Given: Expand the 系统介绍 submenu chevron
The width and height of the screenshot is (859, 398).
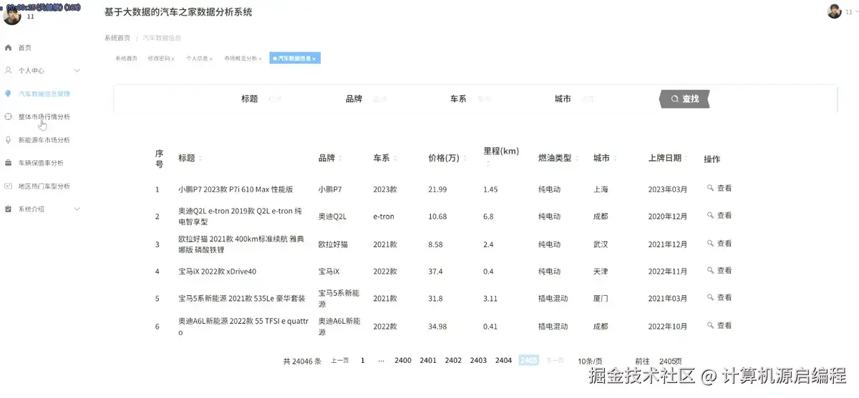Looking at the screenshot, I should (77, 209).
